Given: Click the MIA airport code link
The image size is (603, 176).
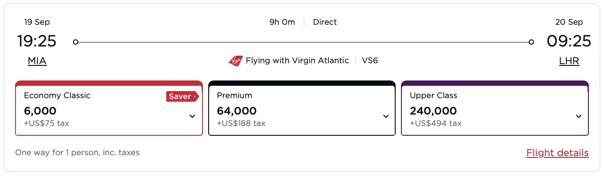Looking at the screenshot, I should tap(37, 61).
